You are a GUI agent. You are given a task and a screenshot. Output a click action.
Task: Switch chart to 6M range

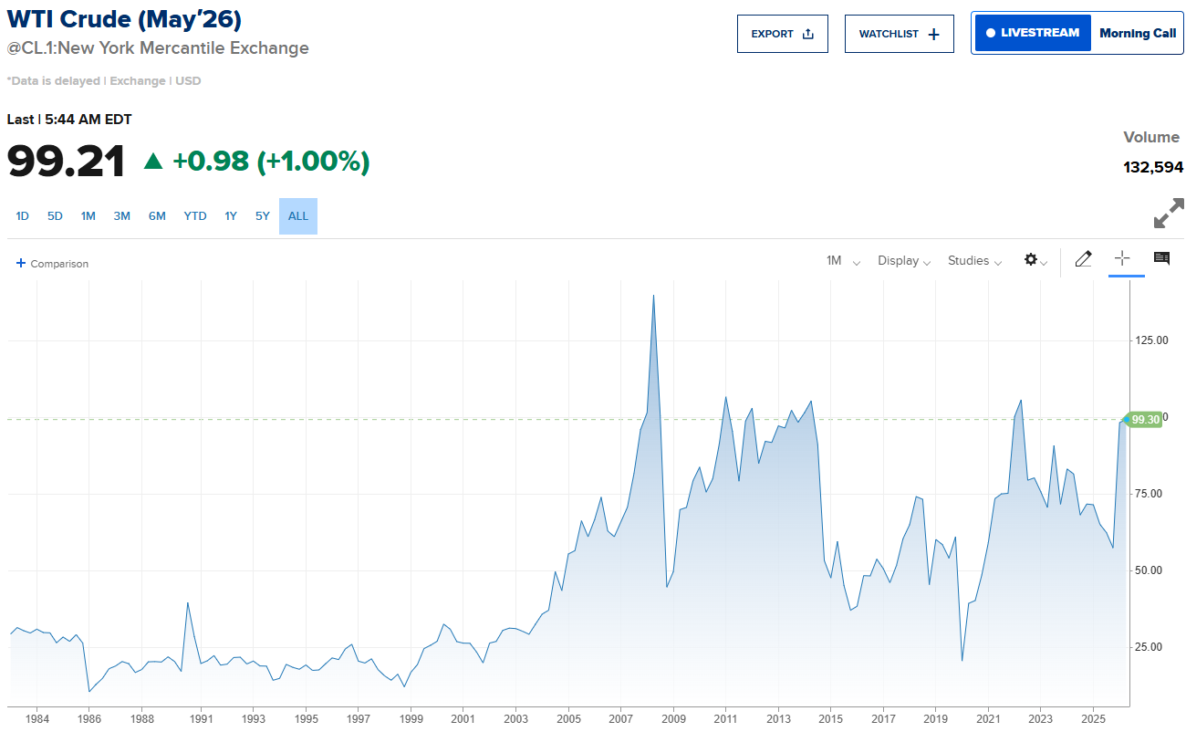157,216
